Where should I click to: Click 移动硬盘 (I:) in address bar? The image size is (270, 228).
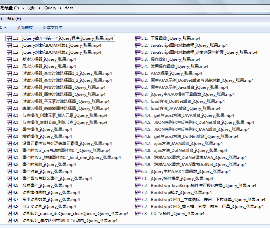click(x=9, y=8)
